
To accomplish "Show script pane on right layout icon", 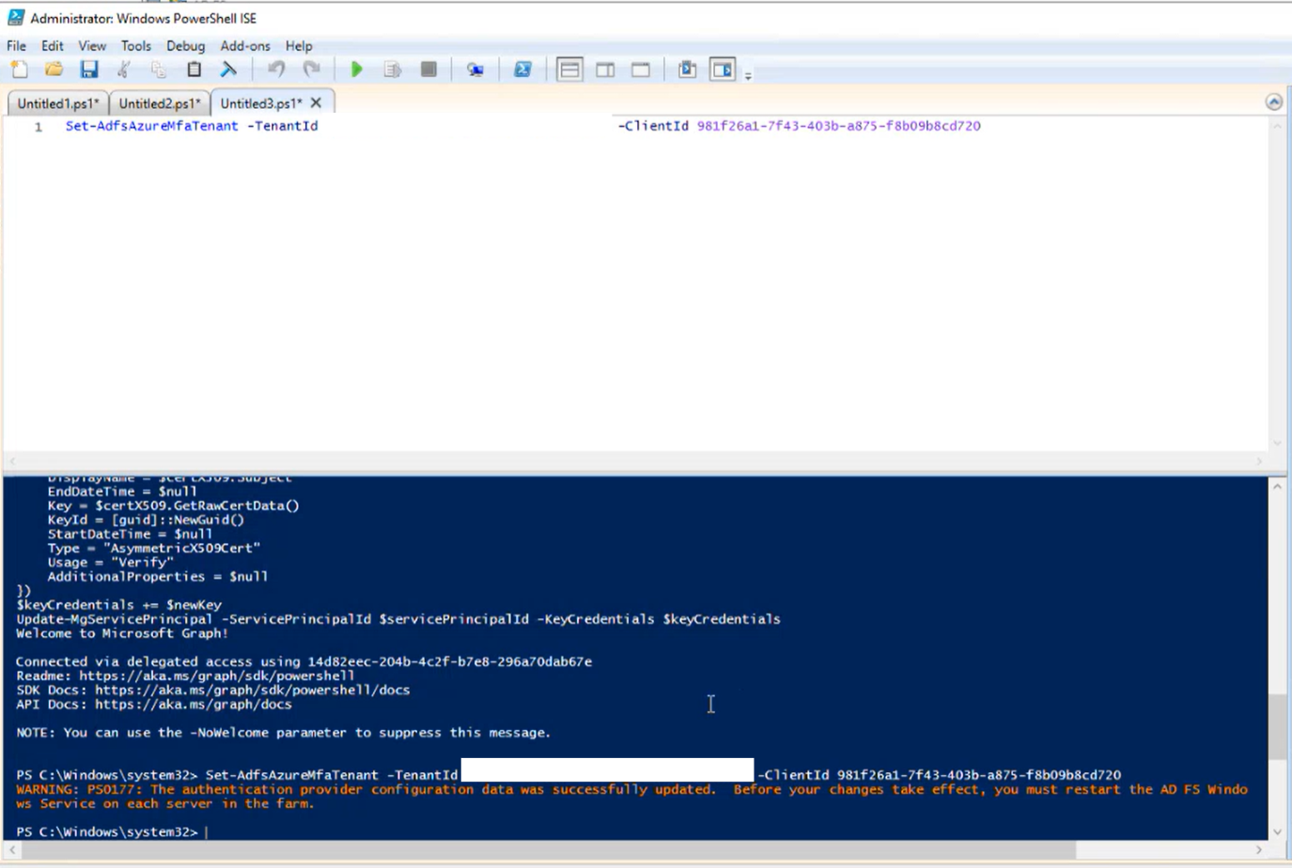I will [605, 70].
